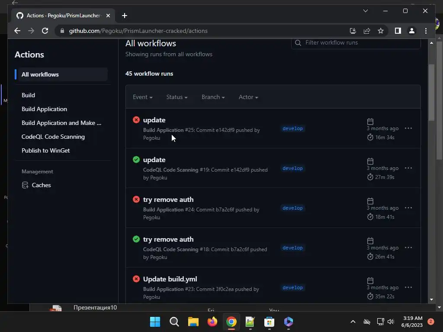443x332 pixels.
Task: Open Chrome three-dot menu
Action: pyautogui.click(x=426, y=31)
